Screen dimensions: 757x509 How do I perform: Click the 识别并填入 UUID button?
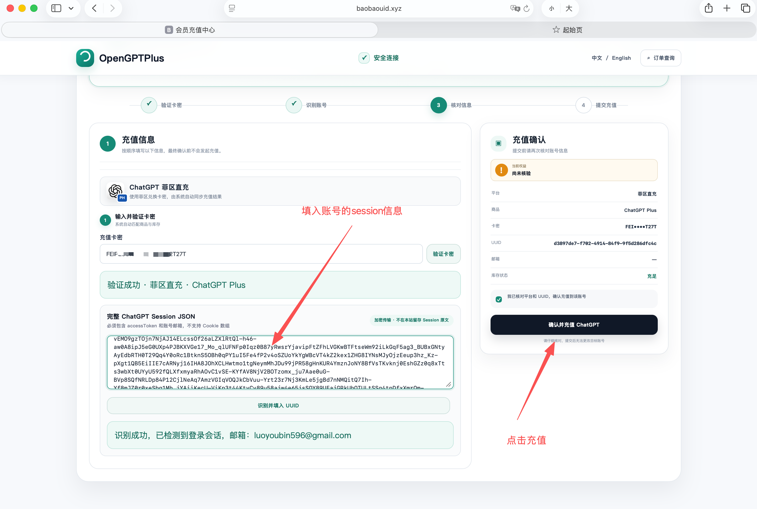pyautogui.click(x=278, y=405)
